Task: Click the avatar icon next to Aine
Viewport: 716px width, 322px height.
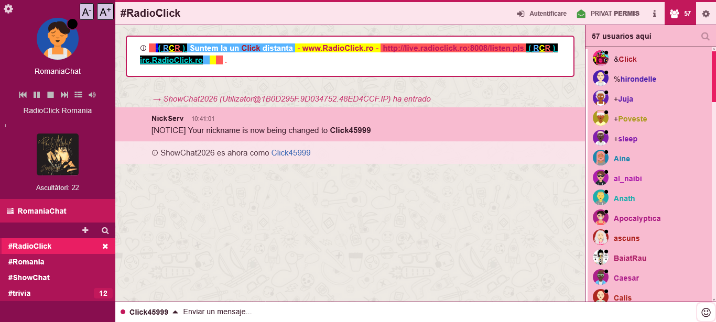Action: [600, 158]
